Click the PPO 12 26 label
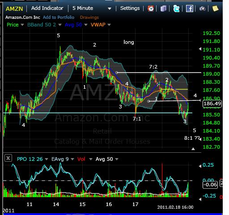 30,159
